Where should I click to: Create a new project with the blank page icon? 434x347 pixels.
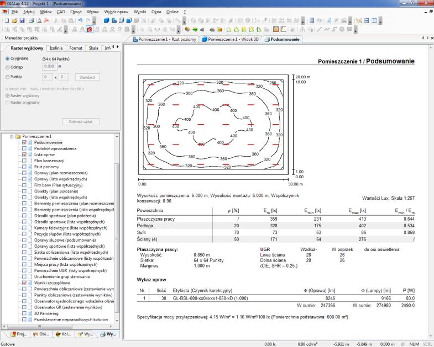pos(7,20)
